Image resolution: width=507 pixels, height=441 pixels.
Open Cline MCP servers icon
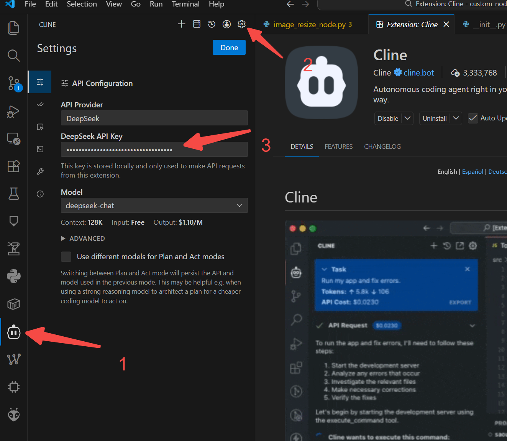tap(197, 24)
